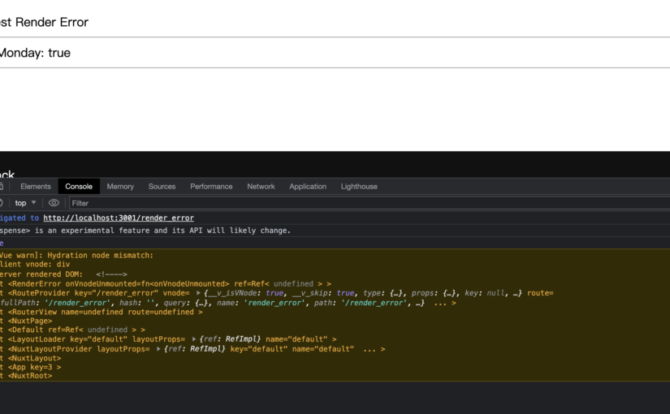Click the eye icon to create live expression
670x414 pixels.
(54, 203)
